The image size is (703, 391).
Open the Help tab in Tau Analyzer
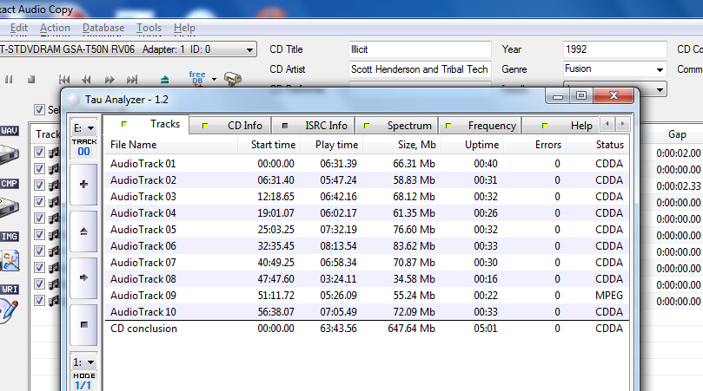tap(562, 126)
